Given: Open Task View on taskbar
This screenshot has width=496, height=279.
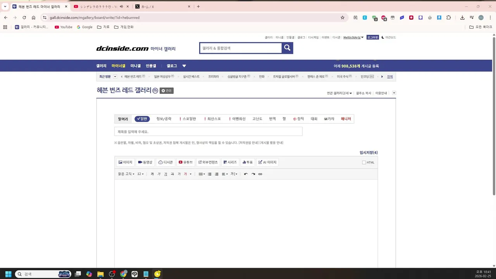Looking at the screenshot, I should coord(78,274).
